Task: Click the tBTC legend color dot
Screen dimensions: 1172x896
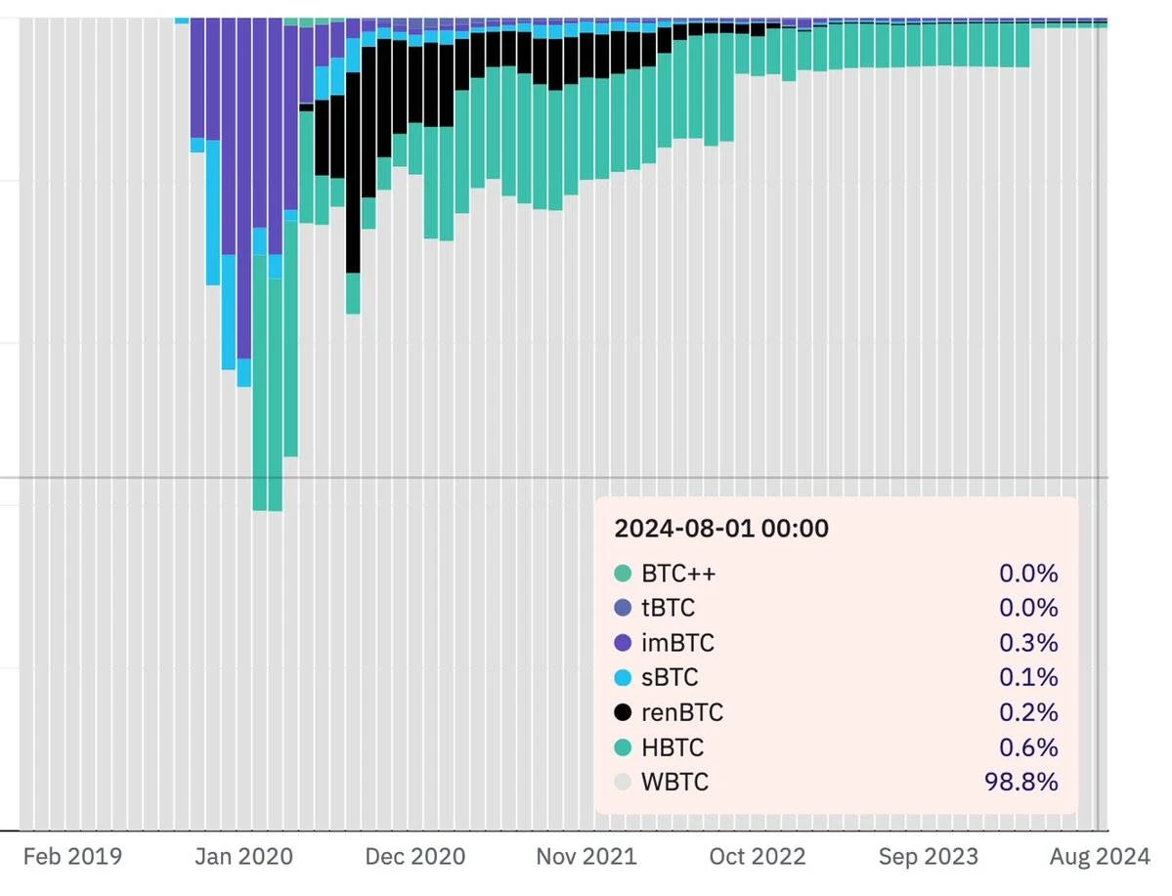Action: (623, 608)
